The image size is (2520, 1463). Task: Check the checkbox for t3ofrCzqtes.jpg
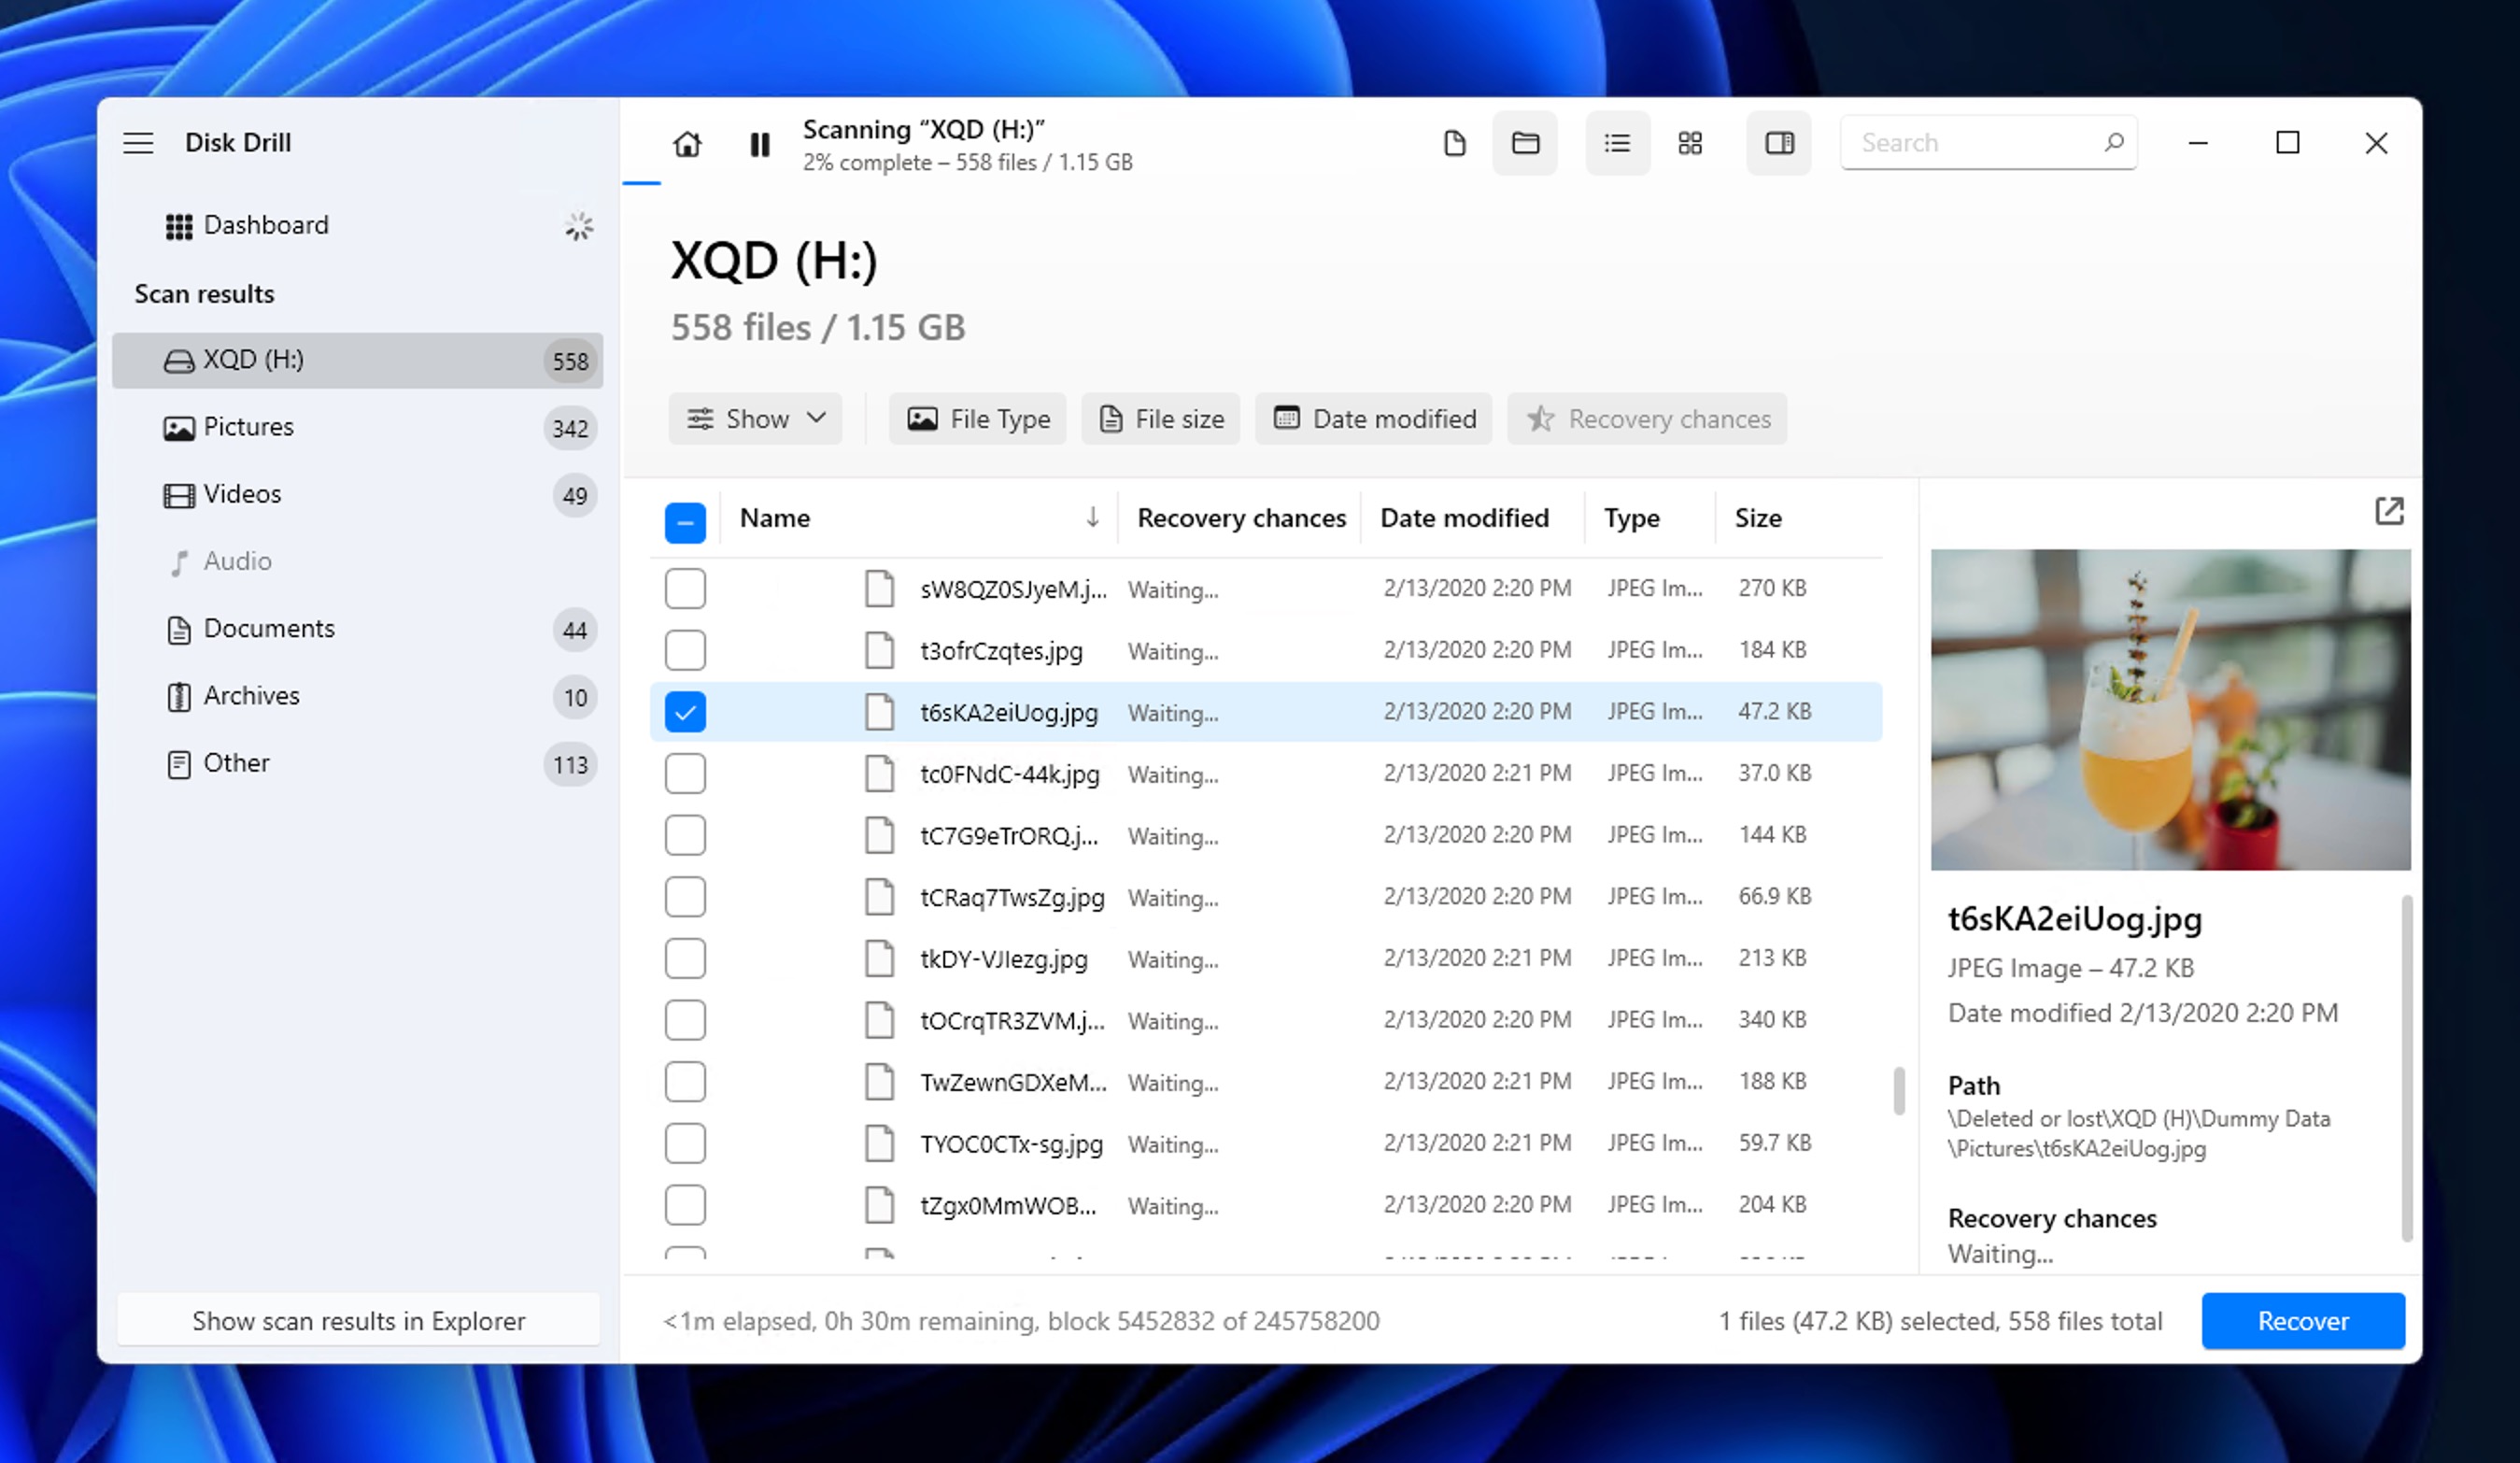pos(685,649)
